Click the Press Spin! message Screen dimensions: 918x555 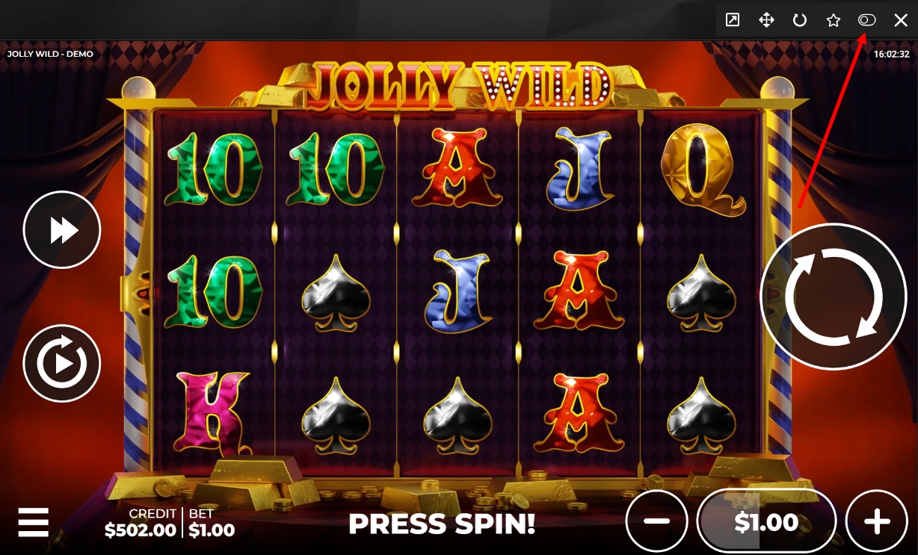pyautogui.click(x=442, y=524)
